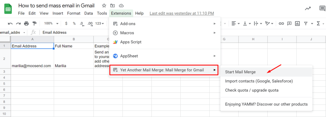Image resolution: width=326 pixels, height=117 pixels.
Task: Open the Insert menu
Action: (x=58, y=13)
